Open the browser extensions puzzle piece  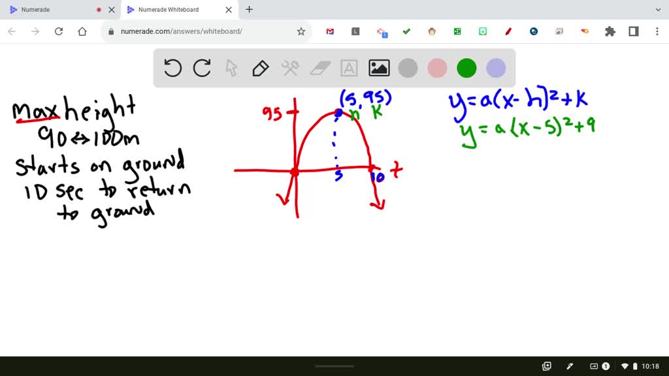610,31
